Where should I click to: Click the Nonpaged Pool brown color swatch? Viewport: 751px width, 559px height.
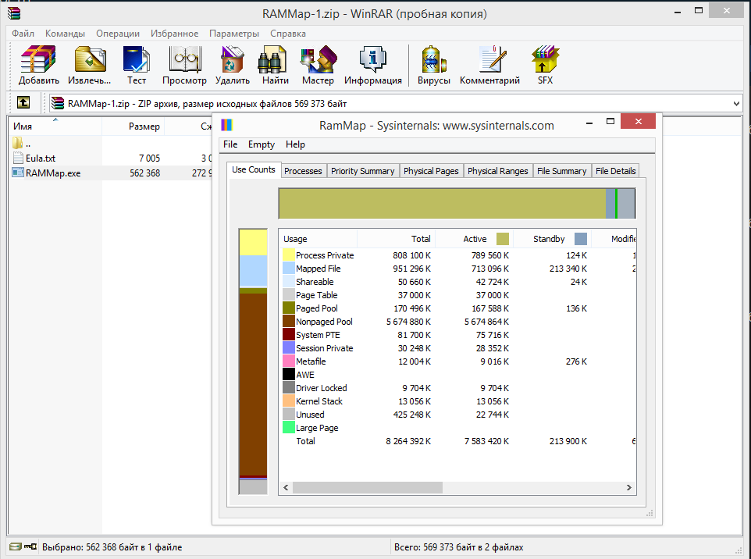tap(288, 322)
